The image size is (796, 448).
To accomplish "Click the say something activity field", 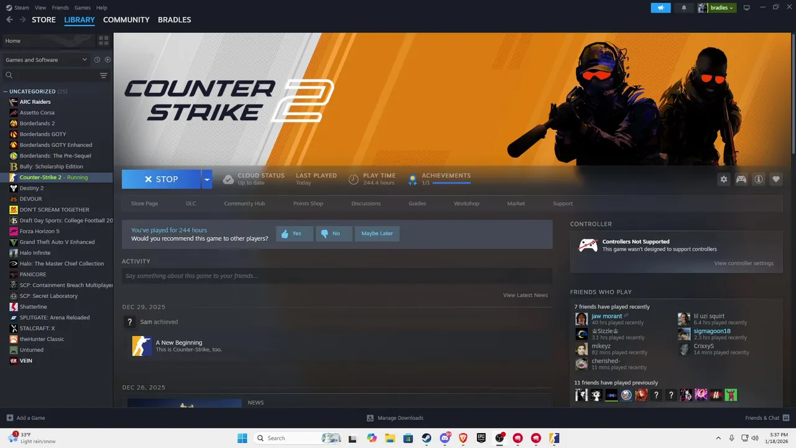I will [337, 276].
